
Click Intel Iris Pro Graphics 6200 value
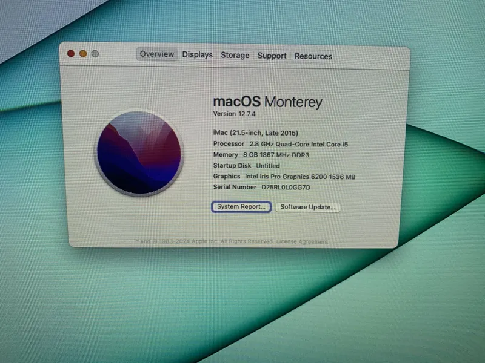point(300,177)
